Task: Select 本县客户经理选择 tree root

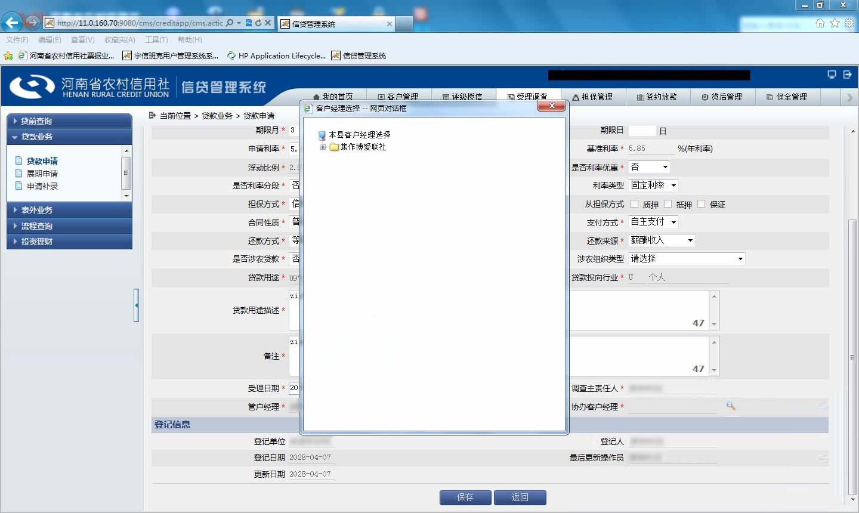Action: (x=359, y=135)
